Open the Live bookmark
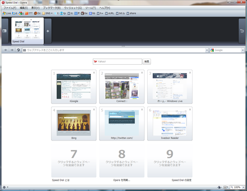This screenshot has height=191, width=247. (x=7, y=13)
